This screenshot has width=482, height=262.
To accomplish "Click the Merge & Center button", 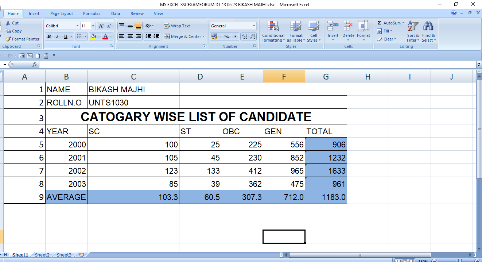I will (184, 36).
